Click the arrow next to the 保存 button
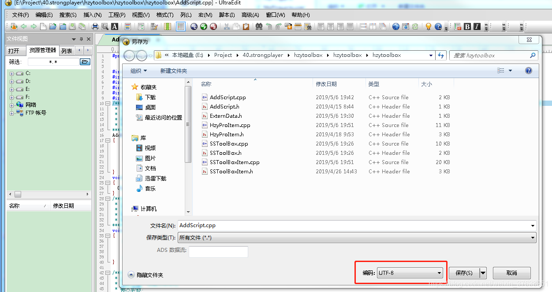 [483, 273]
